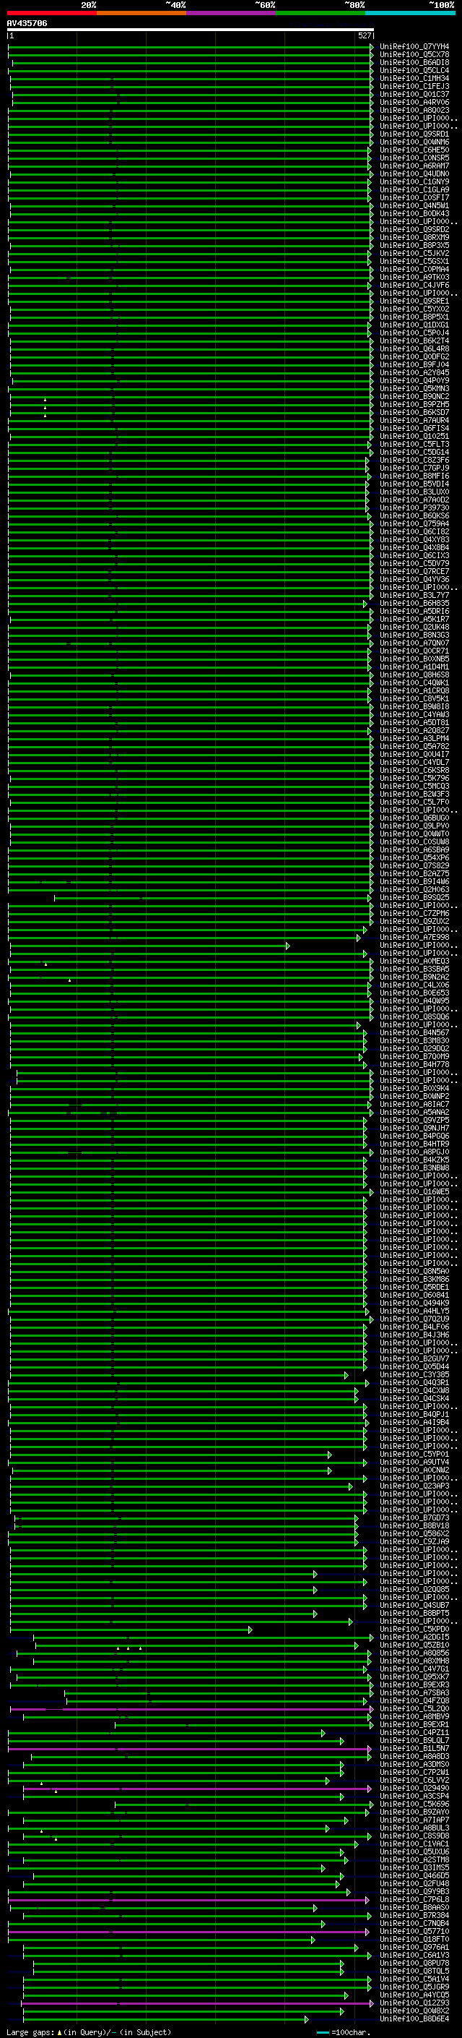Choose the UniRef100_C7ZPM6 hit
This screenshot has width=462, height=2038.
coord(414,914)
